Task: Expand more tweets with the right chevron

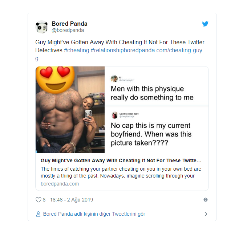Action: click(206, 214)
